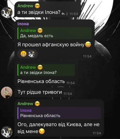120x139 pixels.
Task: Click Andrew's name in the bottom message
Action: click(x=25, y=104)
